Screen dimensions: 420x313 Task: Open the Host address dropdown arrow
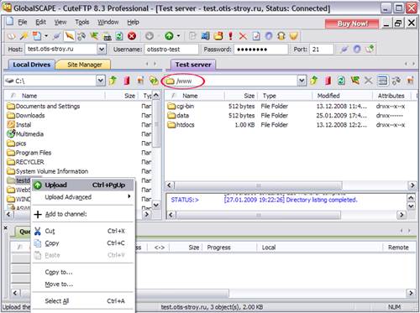tap(102, 50)
